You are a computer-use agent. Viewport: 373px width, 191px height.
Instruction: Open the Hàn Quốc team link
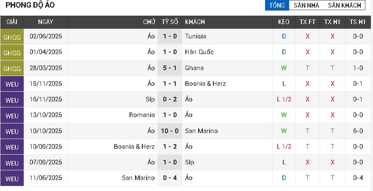(199, 52)
